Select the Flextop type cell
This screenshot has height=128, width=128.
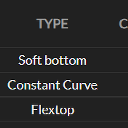52,109
